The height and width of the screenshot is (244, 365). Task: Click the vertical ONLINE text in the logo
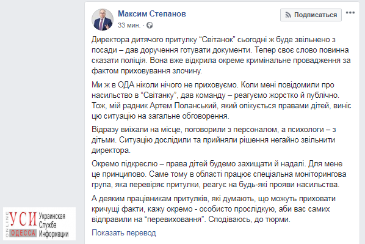pos(7,224)
